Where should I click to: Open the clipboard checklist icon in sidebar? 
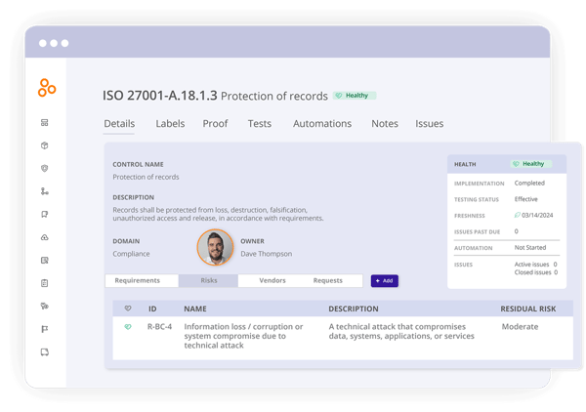click(45, 283)
